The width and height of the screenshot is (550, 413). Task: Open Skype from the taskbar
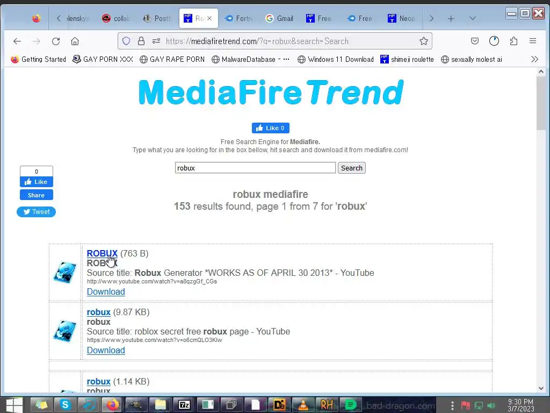click(x=65, y=404)
